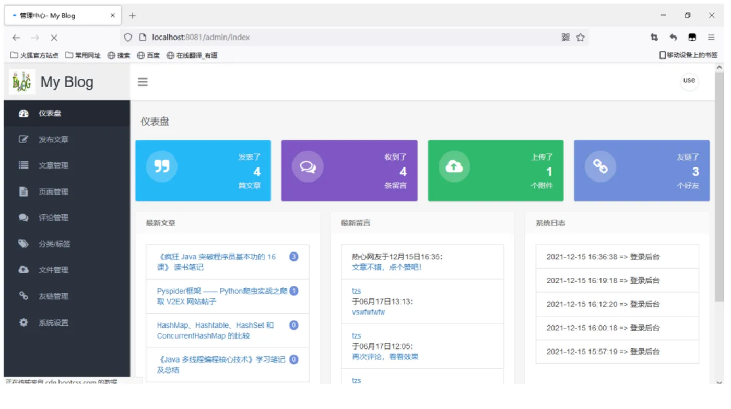Toggle the hamburger sidebar menu
This screenshot has width=731, height=409.
[143, 82]
